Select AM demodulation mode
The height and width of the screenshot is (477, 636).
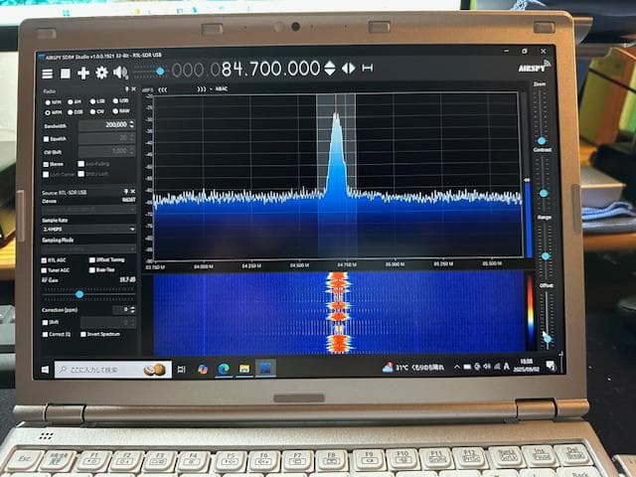click(x=75, y=101)
